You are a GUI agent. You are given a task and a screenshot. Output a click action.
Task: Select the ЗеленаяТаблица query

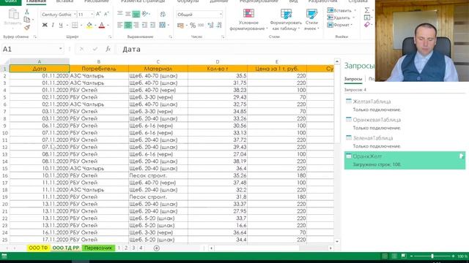click(373, 138)
